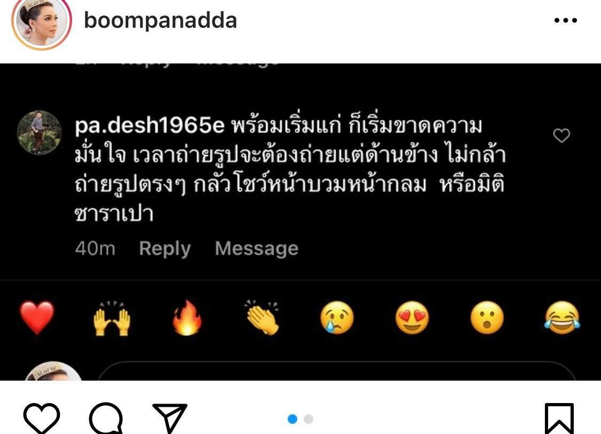The width and height of the screenshot is (601, 434).
Task: Open the three-dot post options menu
Action: click(565, 21)
